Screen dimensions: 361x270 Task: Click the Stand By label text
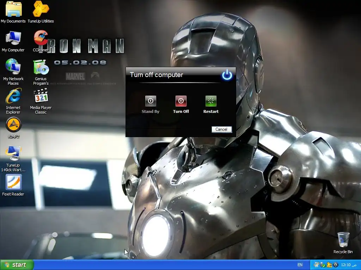[151, 111]
